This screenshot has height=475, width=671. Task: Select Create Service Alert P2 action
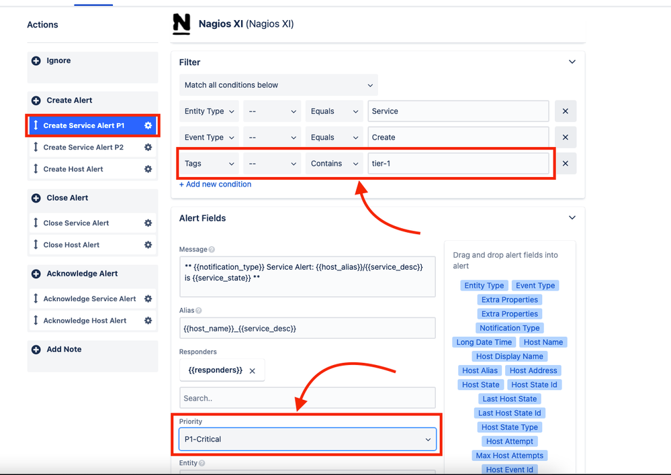tap(93, 147)
